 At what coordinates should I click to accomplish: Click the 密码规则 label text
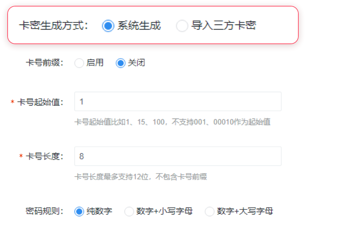click(44, 211)
